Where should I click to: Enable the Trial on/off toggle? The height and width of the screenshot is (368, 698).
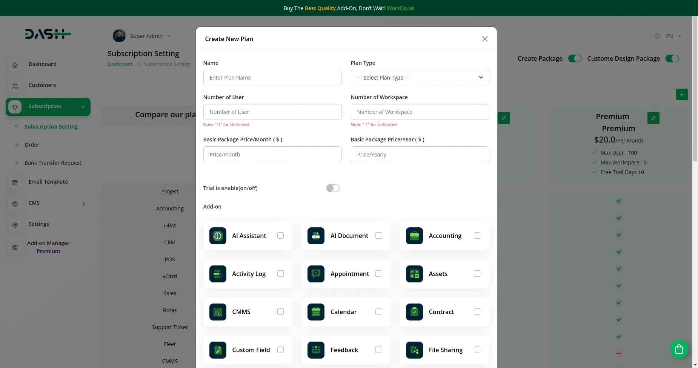pyautogui.click(x=333, y=188)
